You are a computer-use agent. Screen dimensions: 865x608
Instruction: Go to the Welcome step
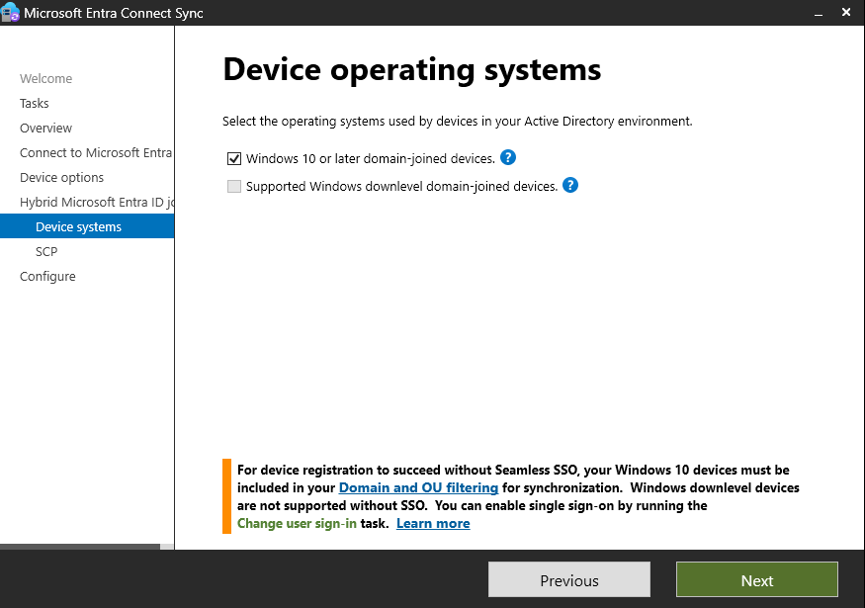point(45,79)
